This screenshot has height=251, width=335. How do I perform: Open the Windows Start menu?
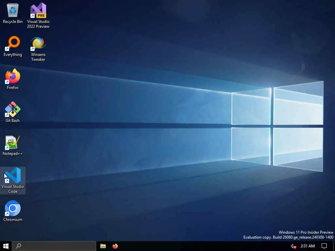coord(6,246)
